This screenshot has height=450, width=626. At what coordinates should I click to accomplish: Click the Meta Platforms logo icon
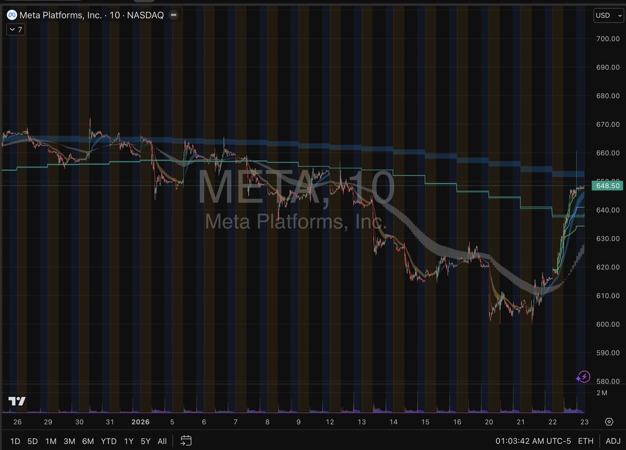11,15
